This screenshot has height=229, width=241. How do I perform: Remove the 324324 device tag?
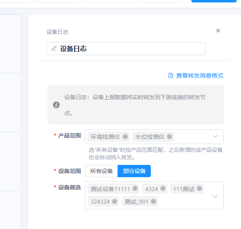click(114, 201)
